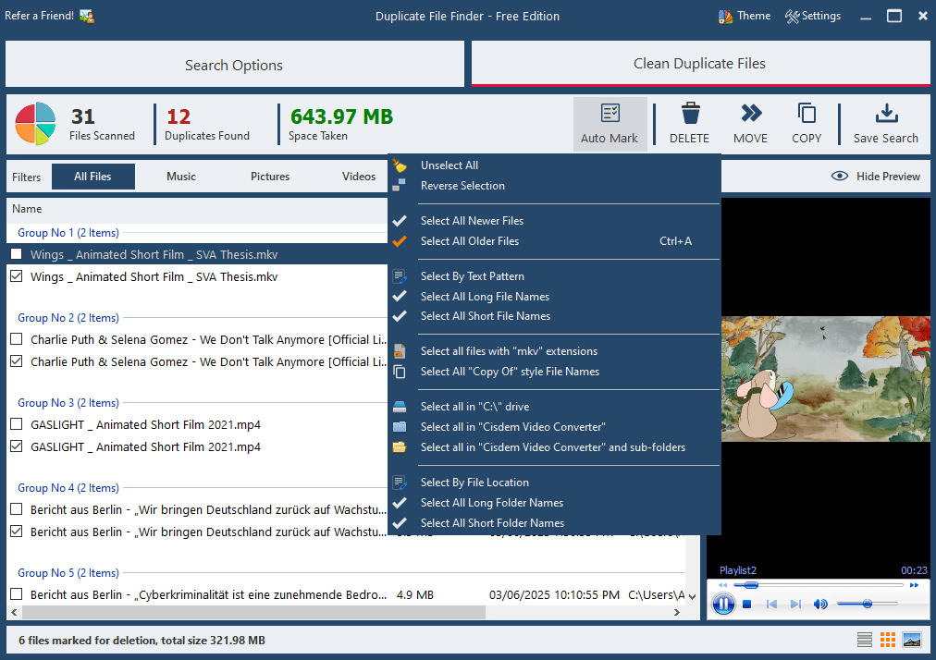Change the application Theme
The width and height of the screenshot is (936, 660).
click(x=745, y=16)
